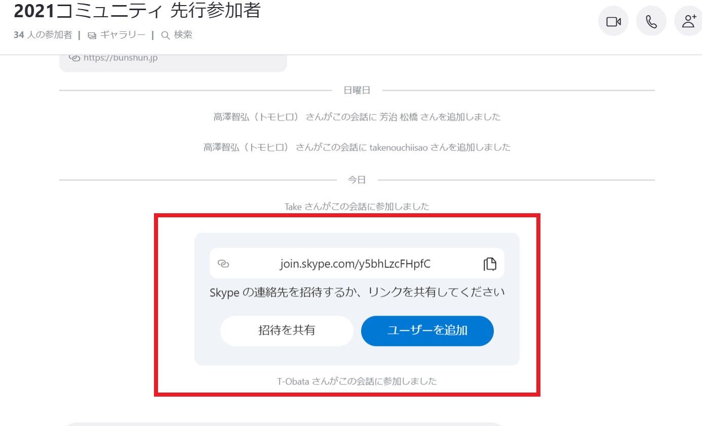Click the magnifier search icon in header
The width and height of the screenshot is (702, 426).
[x=165, y=35]
